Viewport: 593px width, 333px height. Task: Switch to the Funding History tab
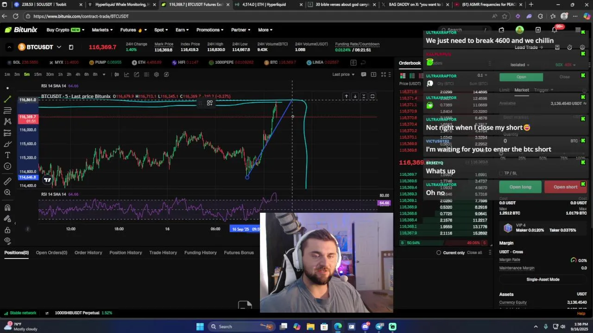point(200,253)
